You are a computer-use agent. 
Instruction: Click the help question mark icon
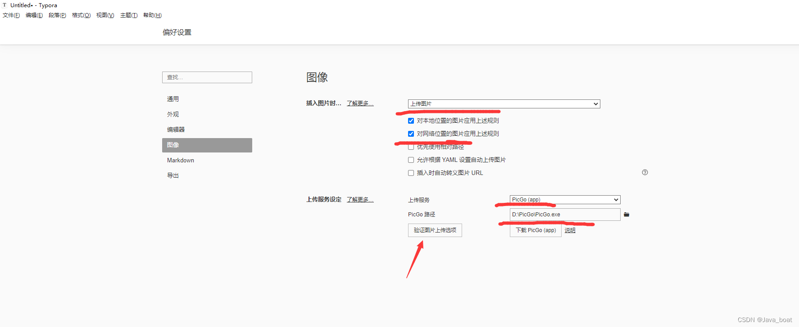click(x=645, y=172)
